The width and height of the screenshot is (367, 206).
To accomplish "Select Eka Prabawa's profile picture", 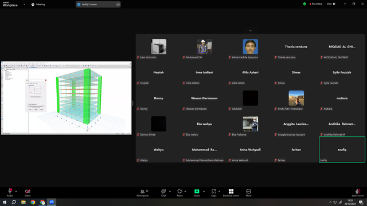I will point(250,124).
